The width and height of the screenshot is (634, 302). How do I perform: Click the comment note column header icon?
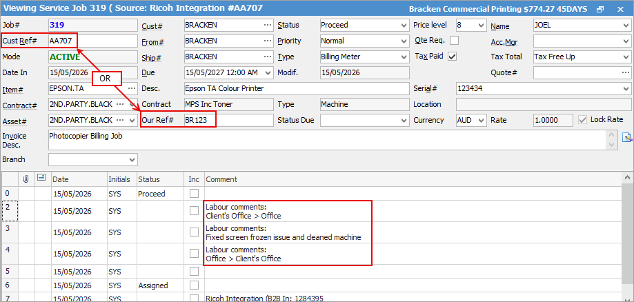tap(41, 177)
